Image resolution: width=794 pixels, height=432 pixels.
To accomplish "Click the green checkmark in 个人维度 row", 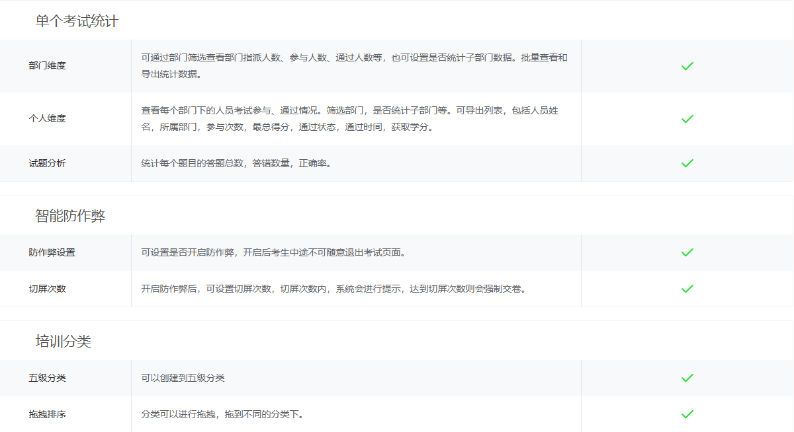I will pos(687,119).
